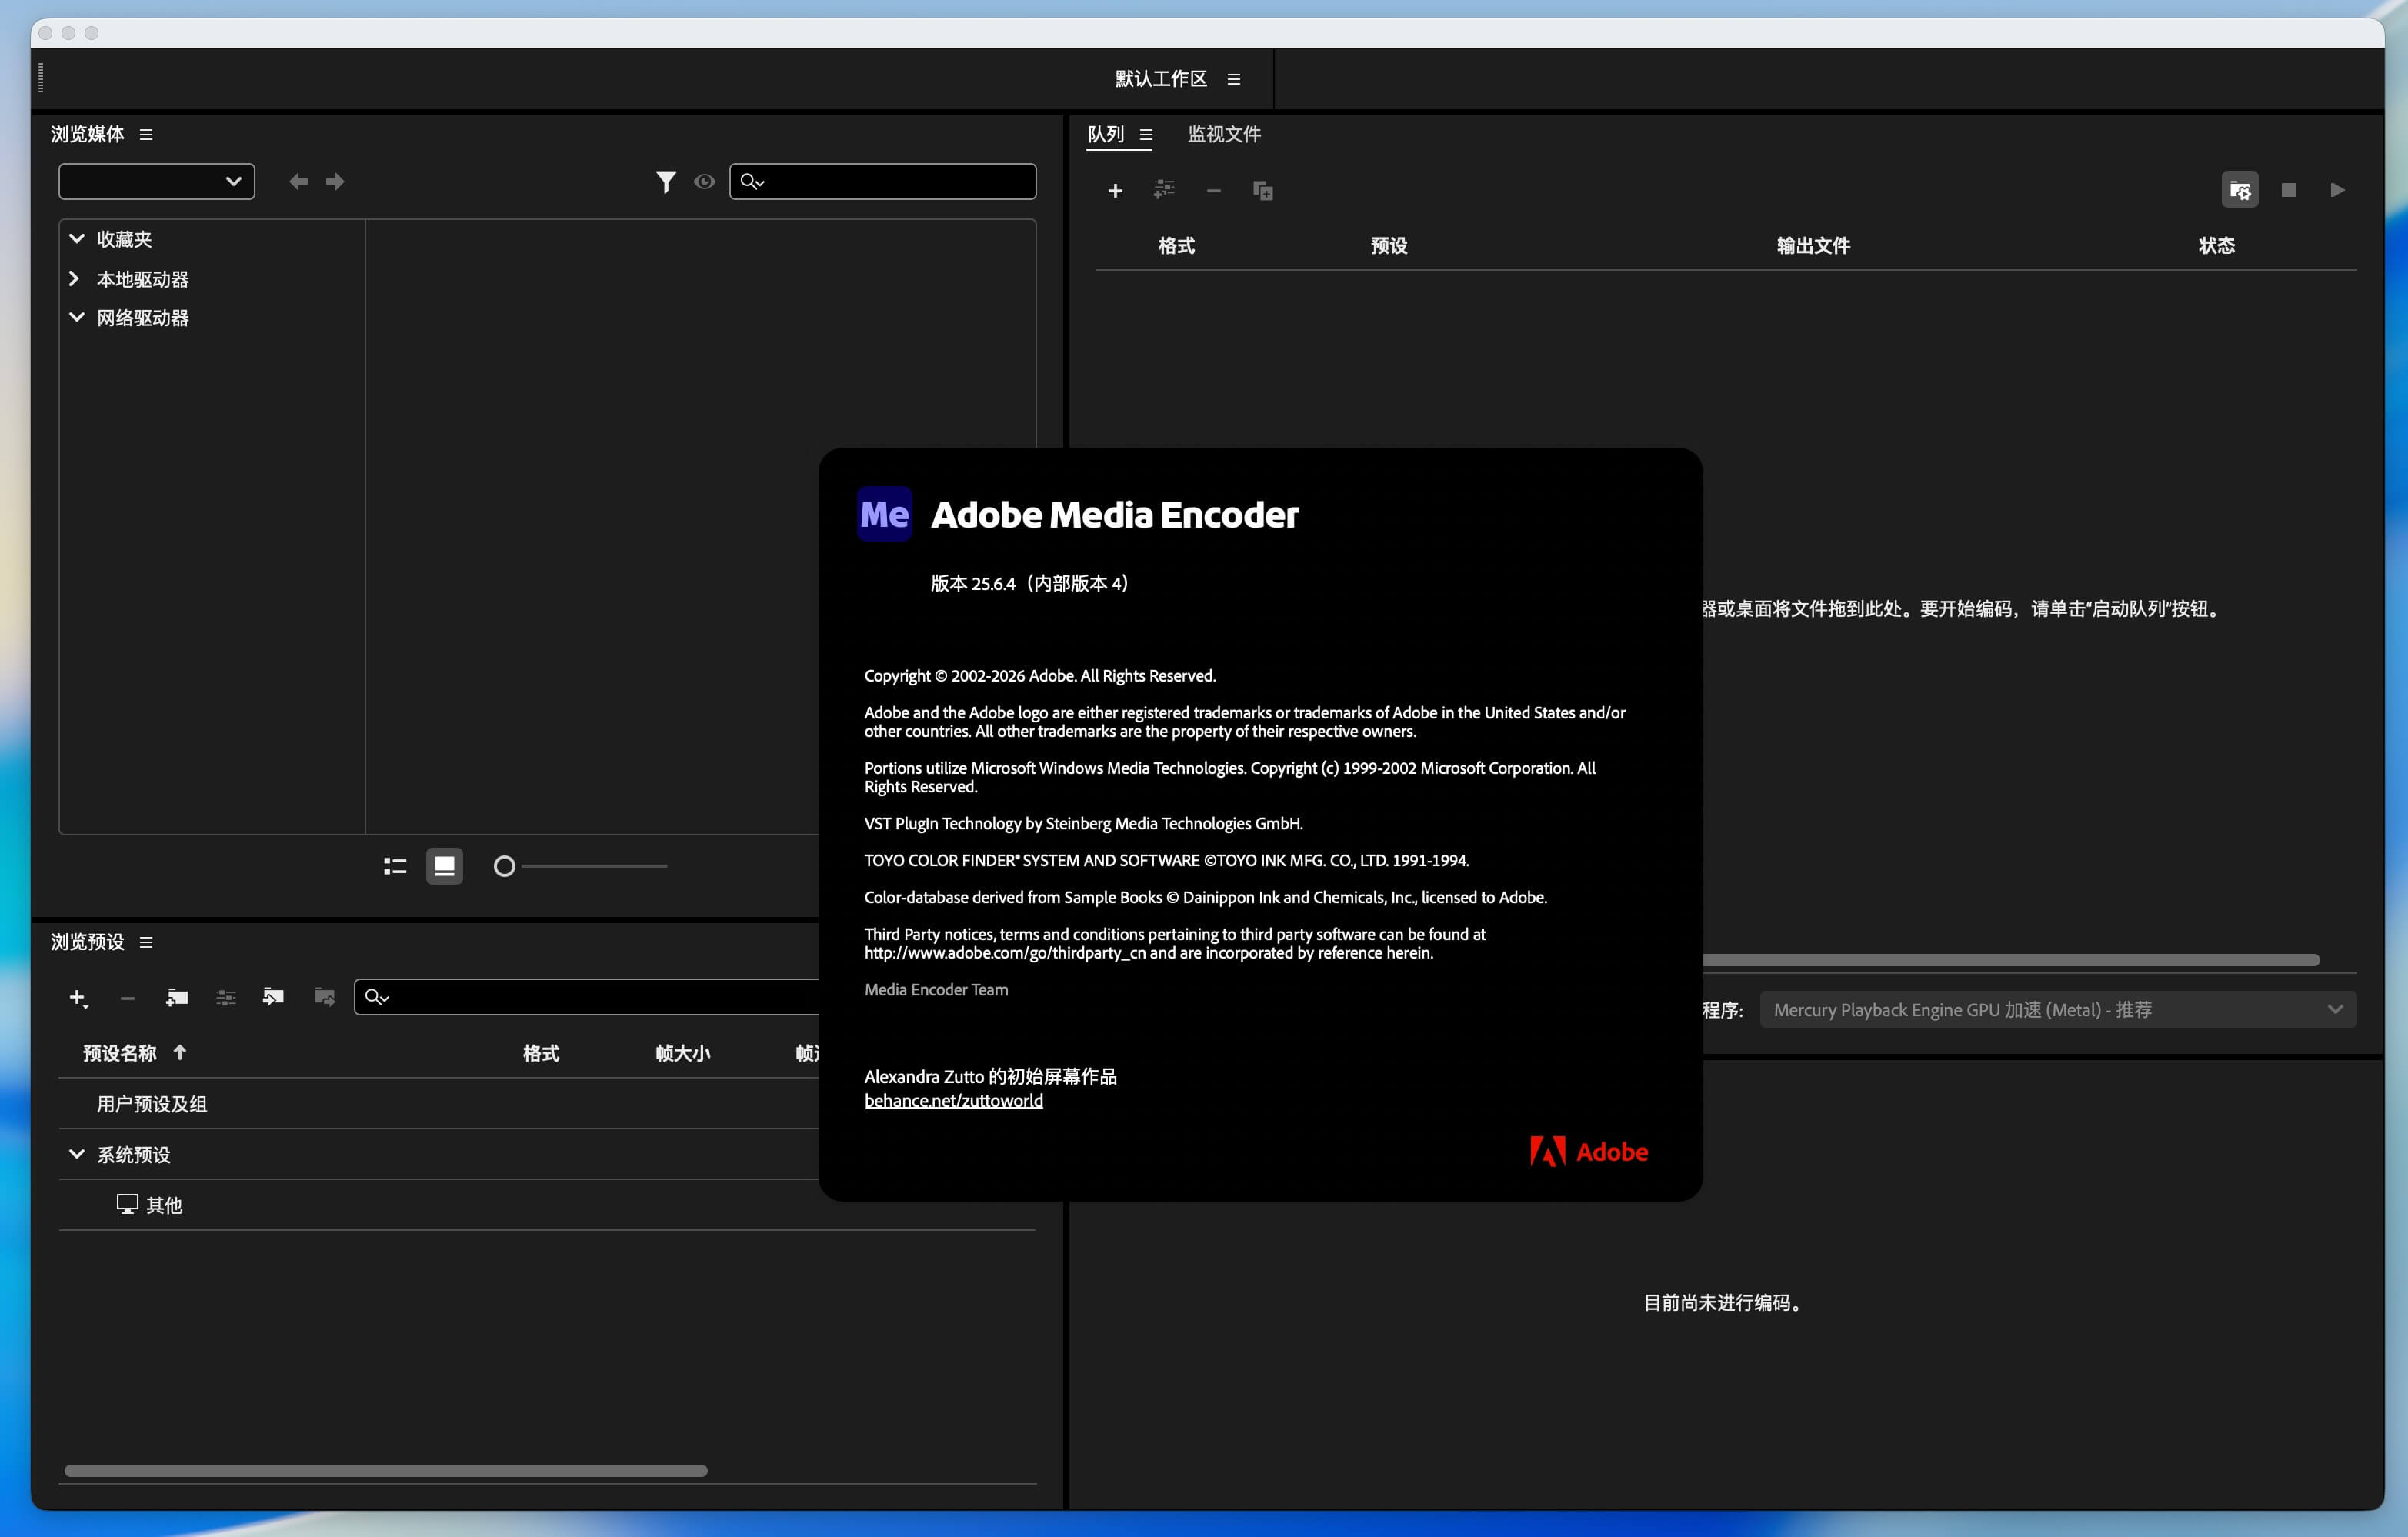This screenshot has width=2408, height=1537.
Task: Click the create new preset plus icon
Action: [x=78, y=997]
